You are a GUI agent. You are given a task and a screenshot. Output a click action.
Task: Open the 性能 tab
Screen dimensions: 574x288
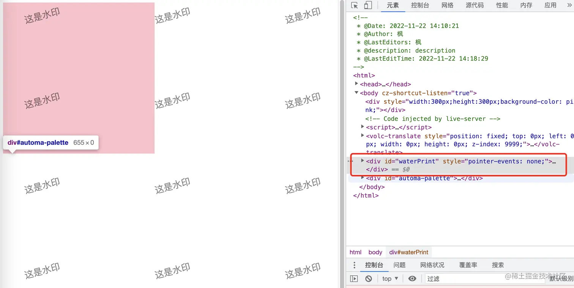pos(502,5)
